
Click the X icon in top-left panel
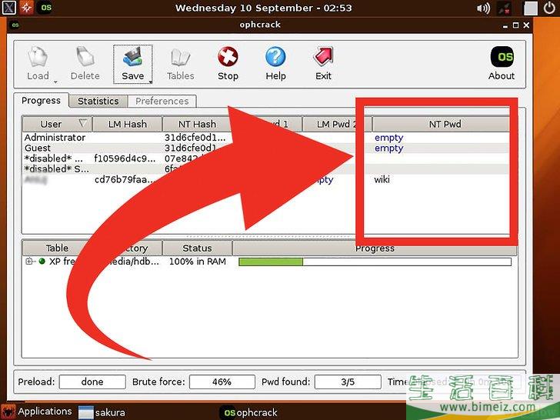[8, 8]
